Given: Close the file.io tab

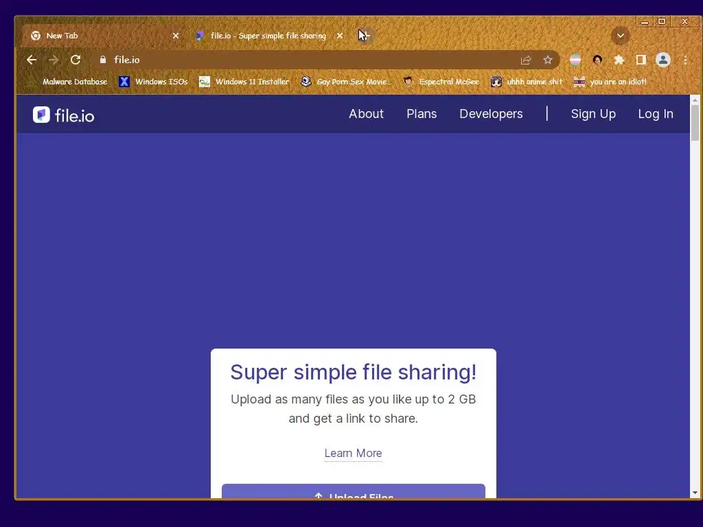Looking at the screenshot, I should [x=340, y=36].
